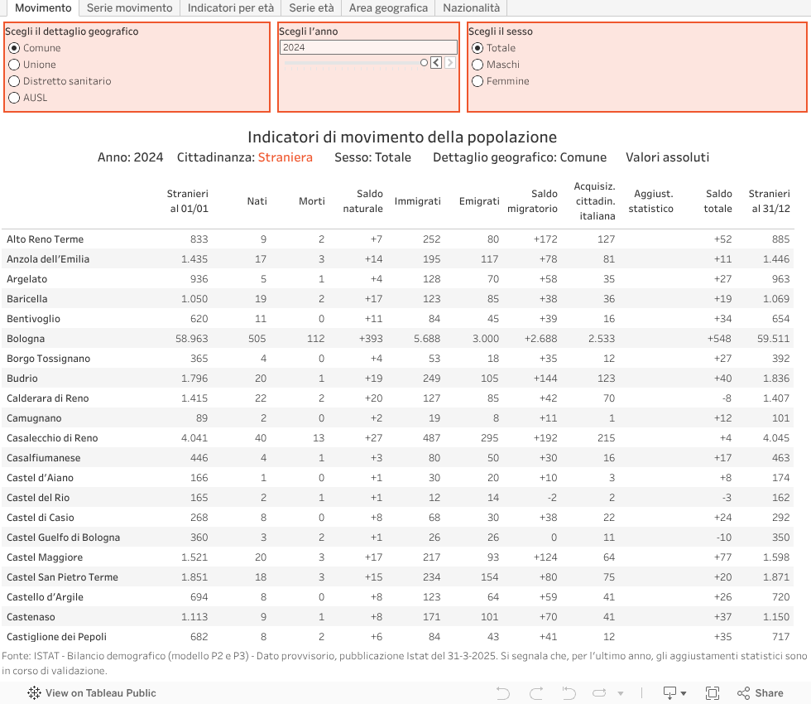Click the Tableau logo icon at bottom left
The width and height of the screenshot is (811, 704).
point(35,693)
